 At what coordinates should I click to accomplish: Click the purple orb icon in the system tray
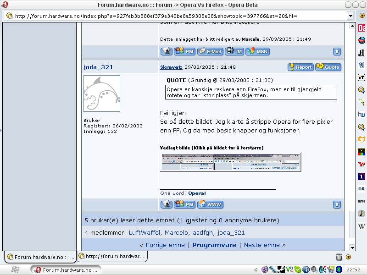265,269
